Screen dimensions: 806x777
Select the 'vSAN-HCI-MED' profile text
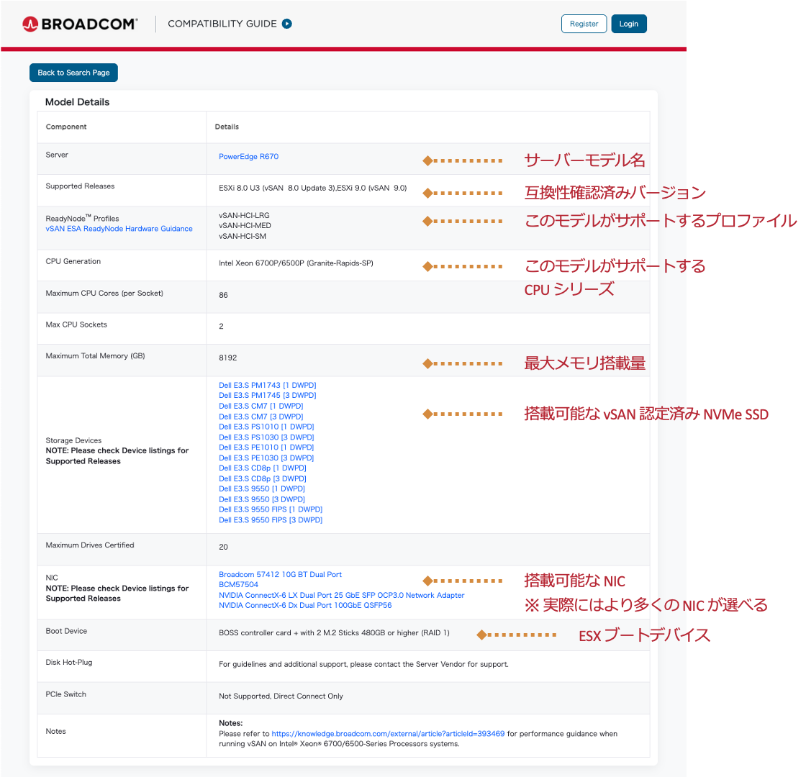click(x=245, y=226)
